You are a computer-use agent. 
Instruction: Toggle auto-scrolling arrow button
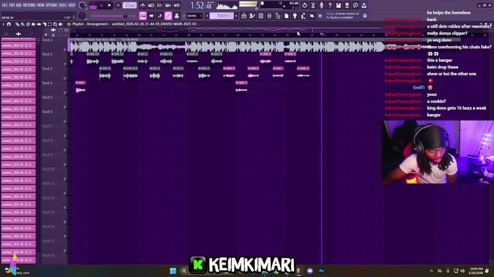pyautogui.click(x=151, y=16)
